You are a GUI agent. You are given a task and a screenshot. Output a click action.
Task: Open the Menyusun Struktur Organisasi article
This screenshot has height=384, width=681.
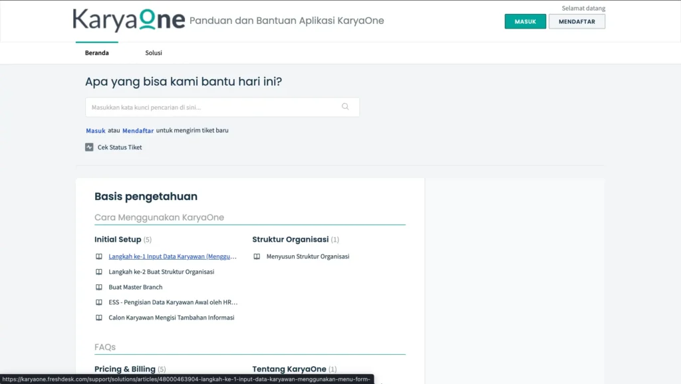(x=307, y=256)
